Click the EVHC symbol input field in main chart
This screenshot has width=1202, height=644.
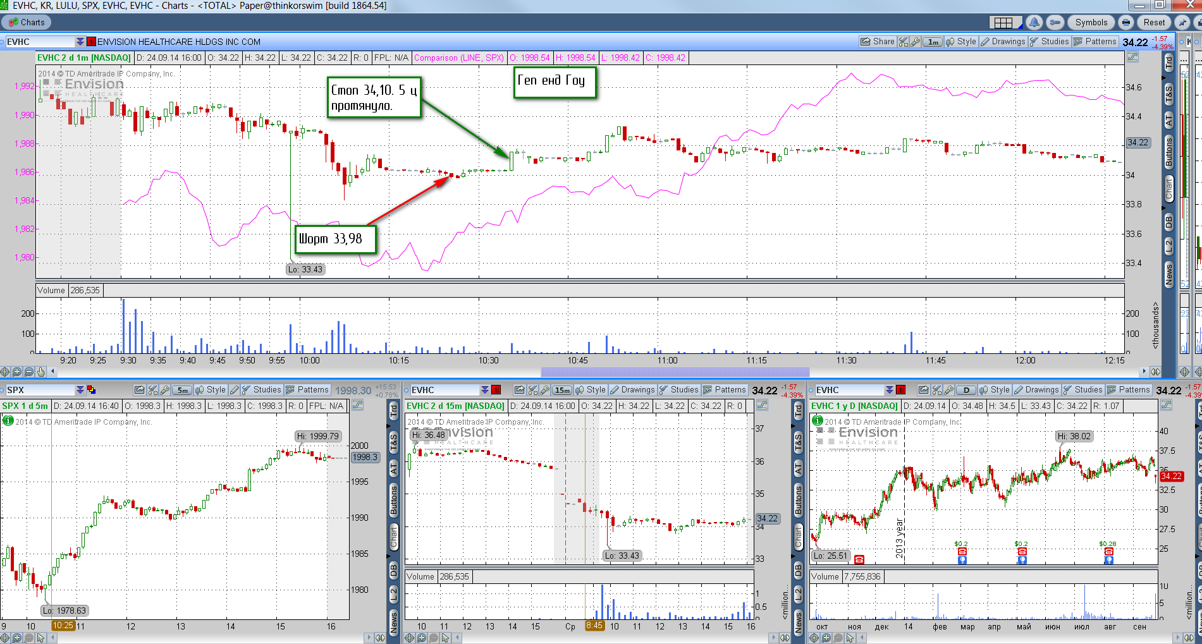39,42
